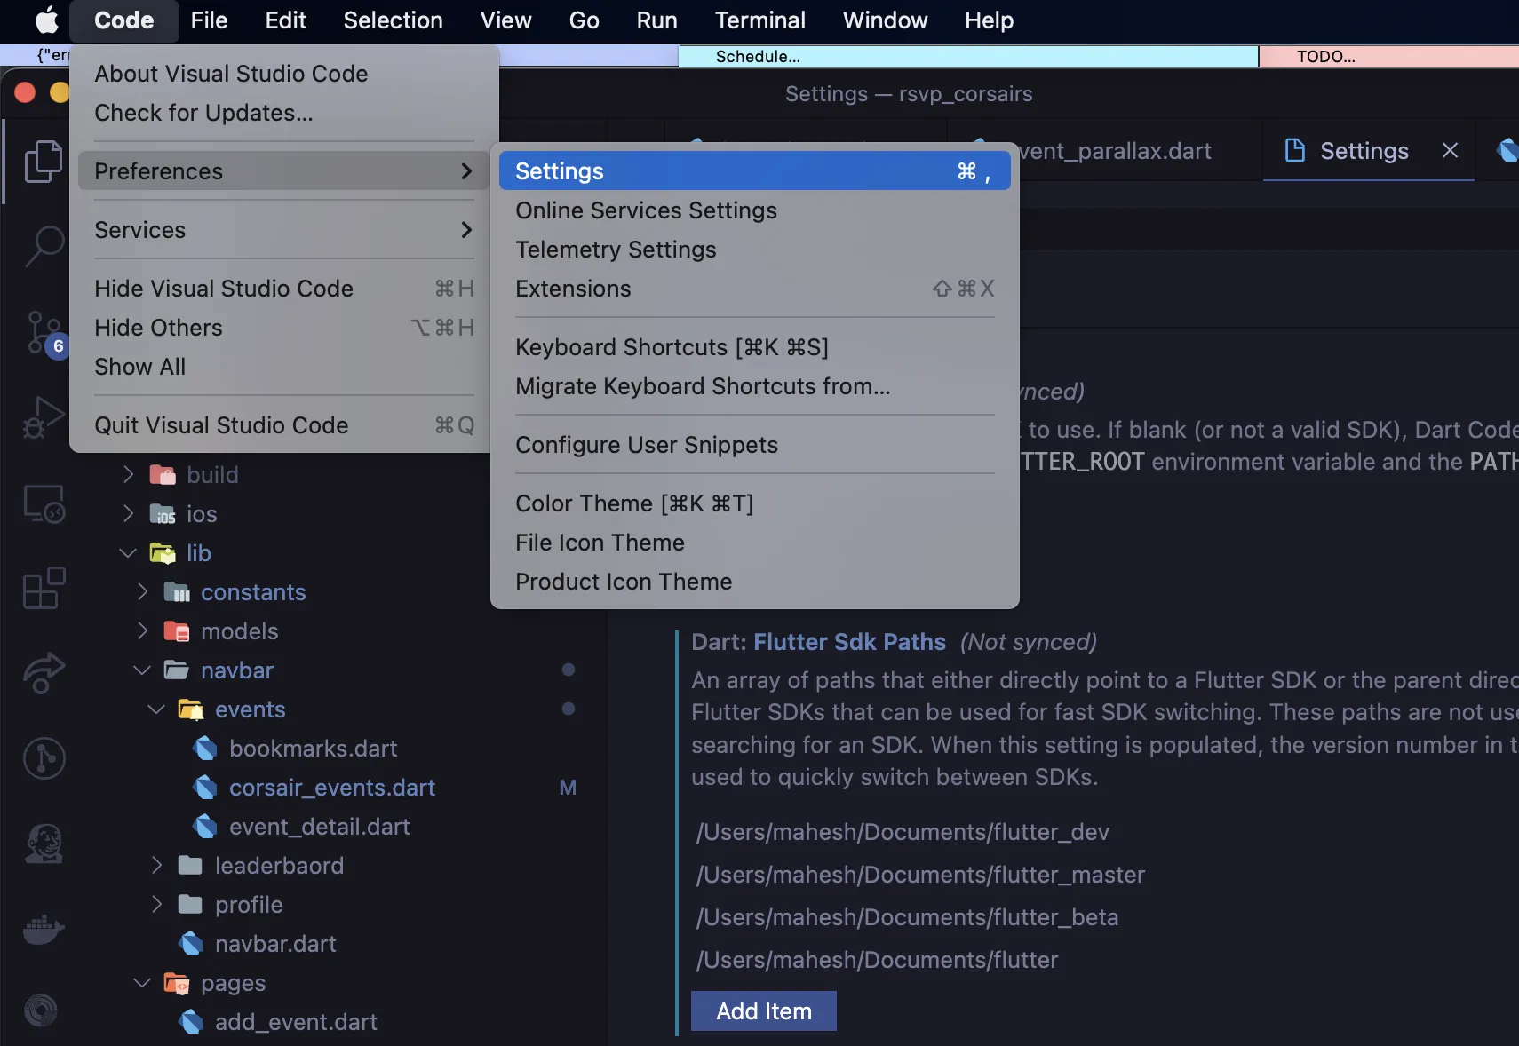The width and height of the screenshot is (1519, 1046).
Task: Select Quit Visual Studio Code
Action: pyautogui.click(x=284, y=425)
